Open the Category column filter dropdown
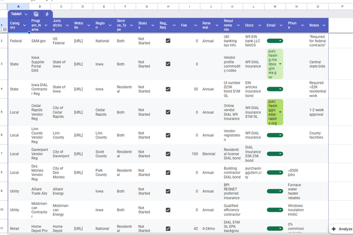Image resolution: width=353 pixels, height=235 pixels. [x=24, y=25]
